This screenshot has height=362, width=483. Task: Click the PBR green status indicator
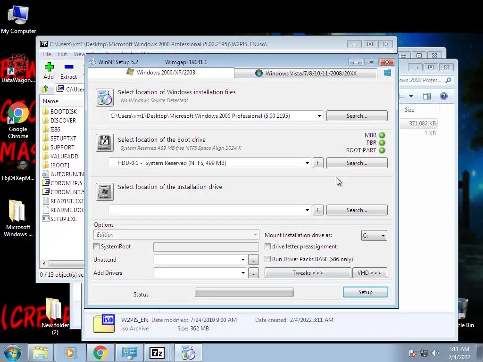click(382, 143)
